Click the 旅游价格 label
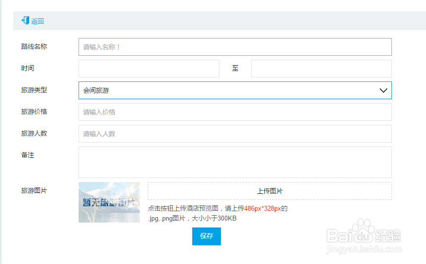 pyautogui.click(x=34, y=112)
